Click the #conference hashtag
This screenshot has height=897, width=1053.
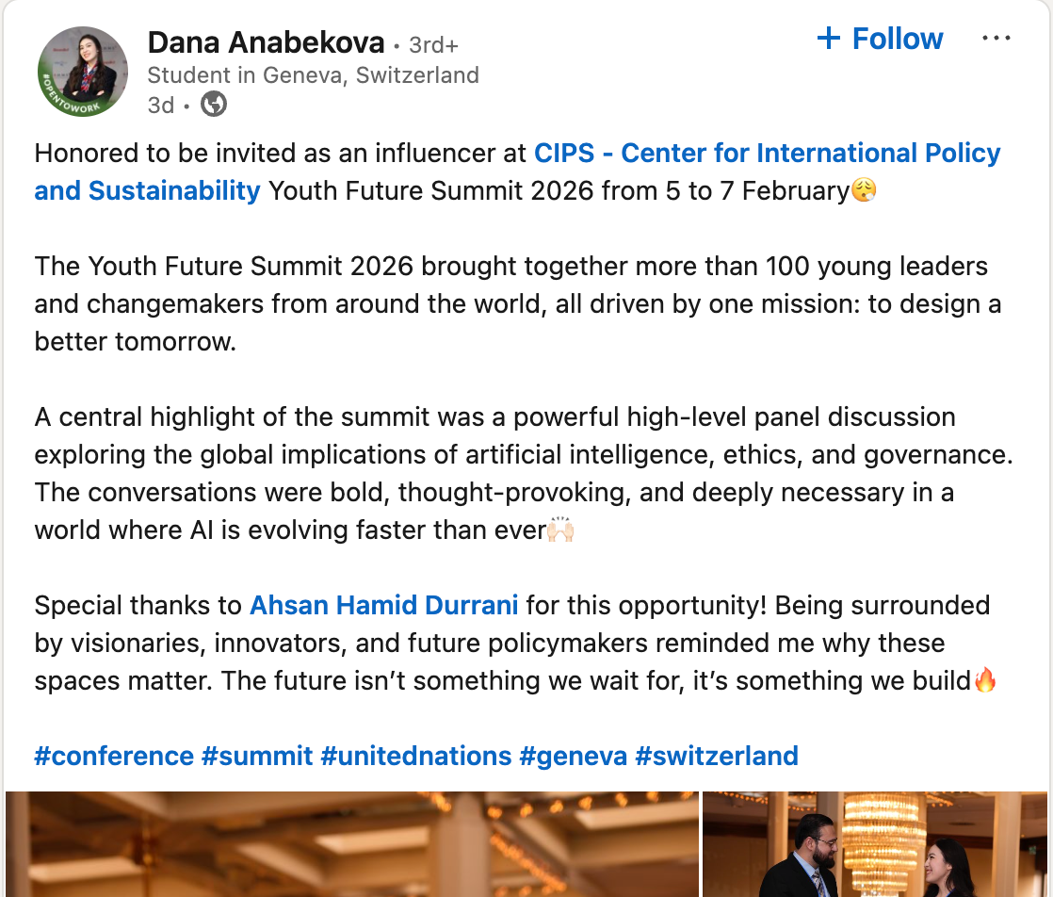click(x=114, y=756)
